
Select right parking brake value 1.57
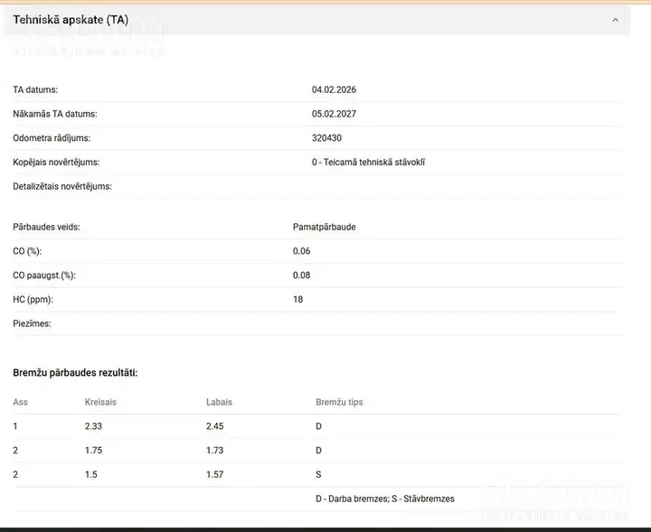click(215, 475)
